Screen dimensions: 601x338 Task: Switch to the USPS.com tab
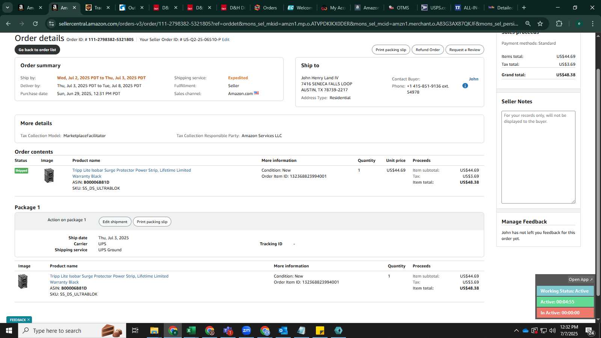[433, 8]
